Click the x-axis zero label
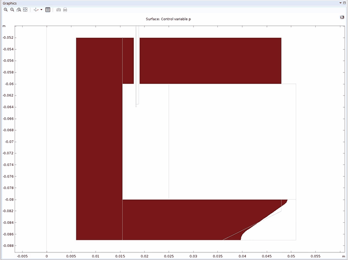 tap(47, 256)
